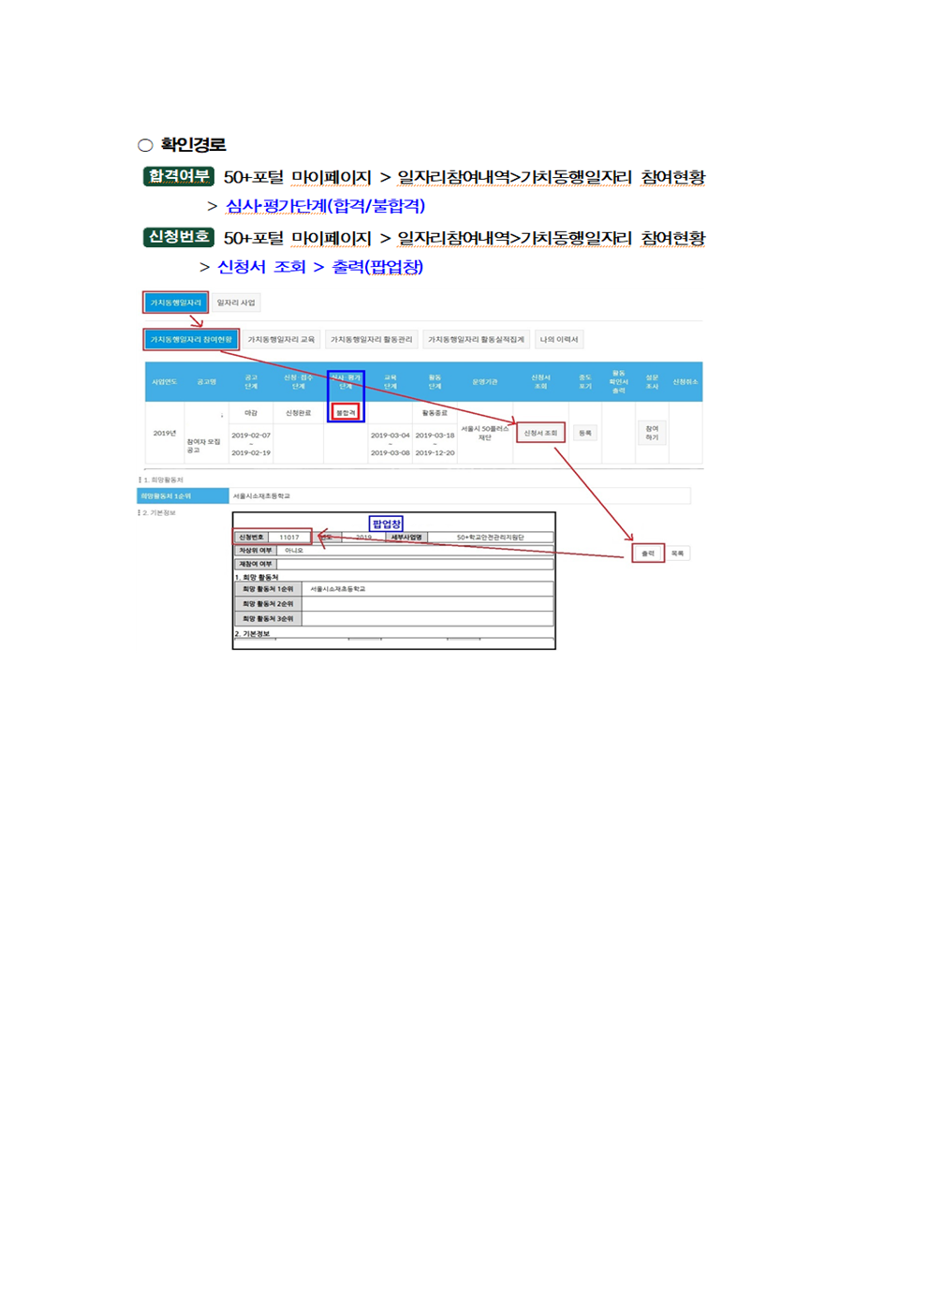Click the 2019-02-07 ~ 2019-02-19 date cell
The image size is (929, 1314).
point(251,444)
